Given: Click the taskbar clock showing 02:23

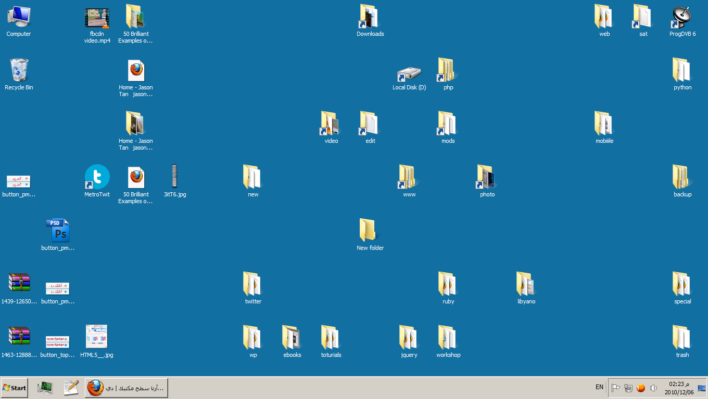Looking at the screenshot, I should (679, 388).
